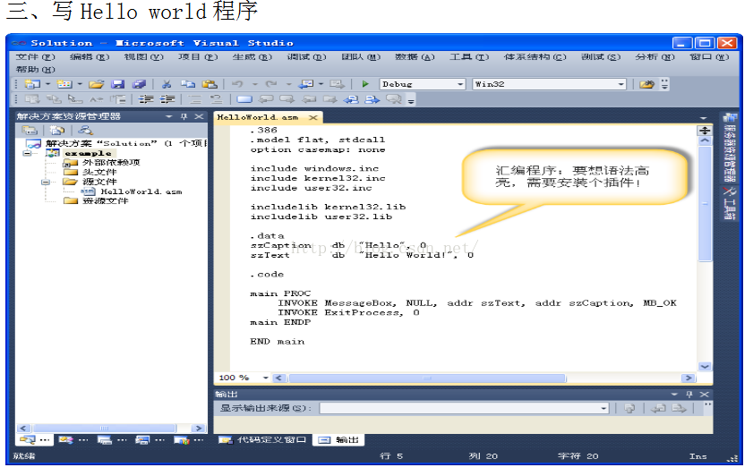Open the 生成(B) menu

click(252, 57)
